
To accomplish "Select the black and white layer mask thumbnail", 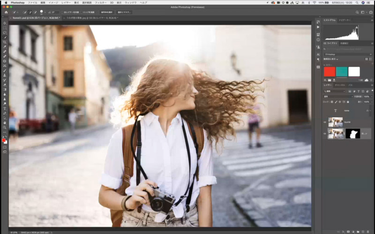I will [352, 134].
